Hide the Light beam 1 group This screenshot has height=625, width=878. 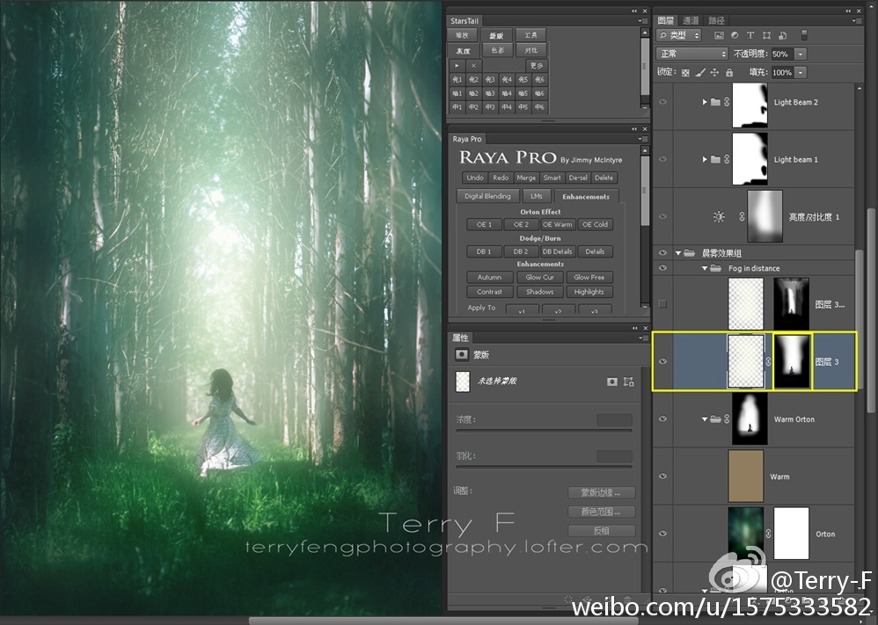(x=663, y=159)
